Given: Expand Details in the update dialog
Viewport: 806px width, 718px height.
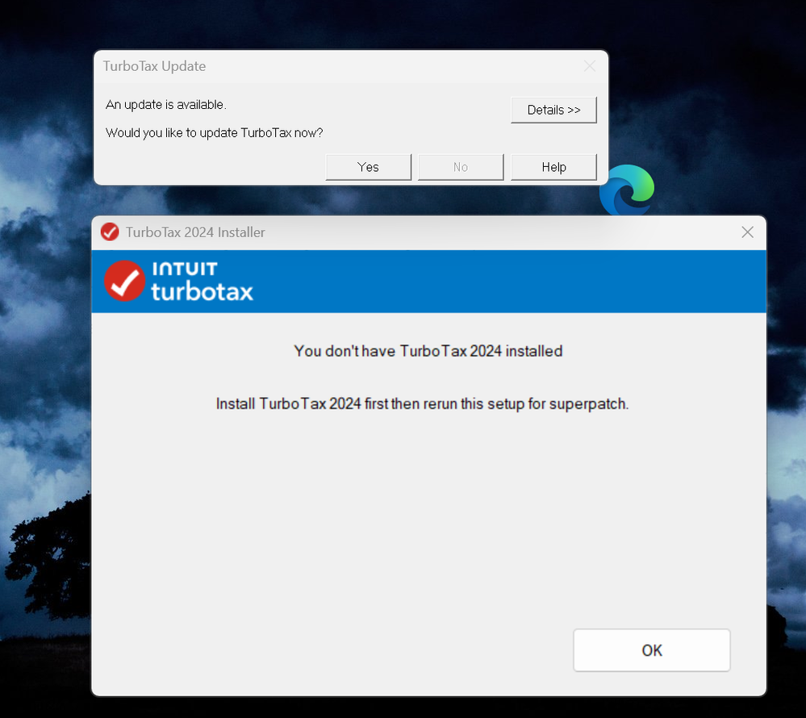Looking at the screenshot, I should point(553,110).
